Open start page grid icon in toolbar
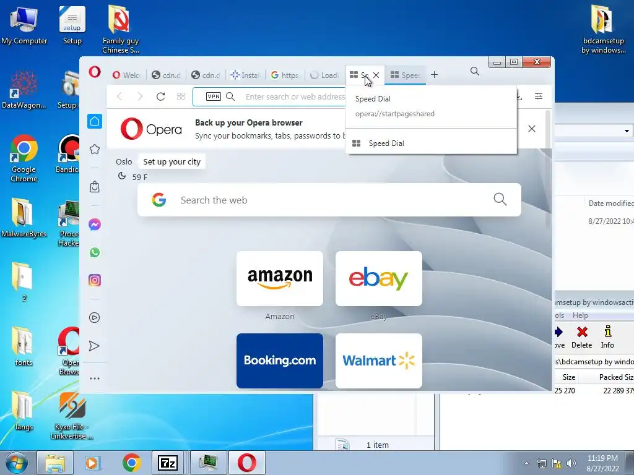This screenshot has width=634, height=475. pyautogui.click(x=181, y=96)
